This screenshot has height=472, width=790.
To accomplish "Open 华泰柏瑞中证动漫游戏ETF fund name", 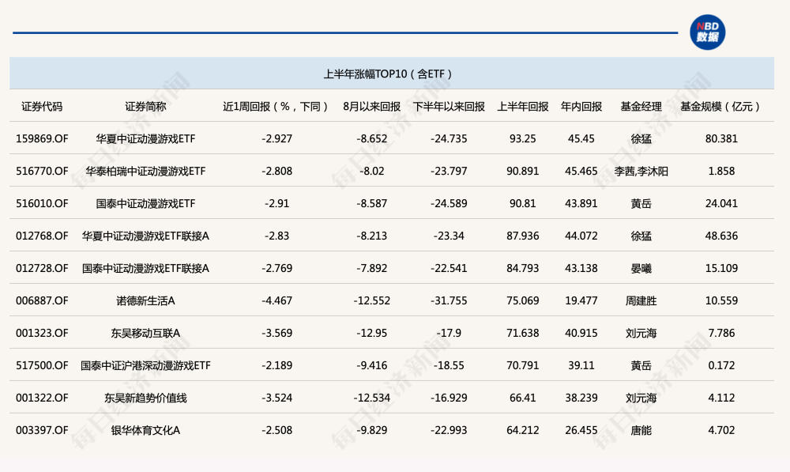I will pos(145,171).
